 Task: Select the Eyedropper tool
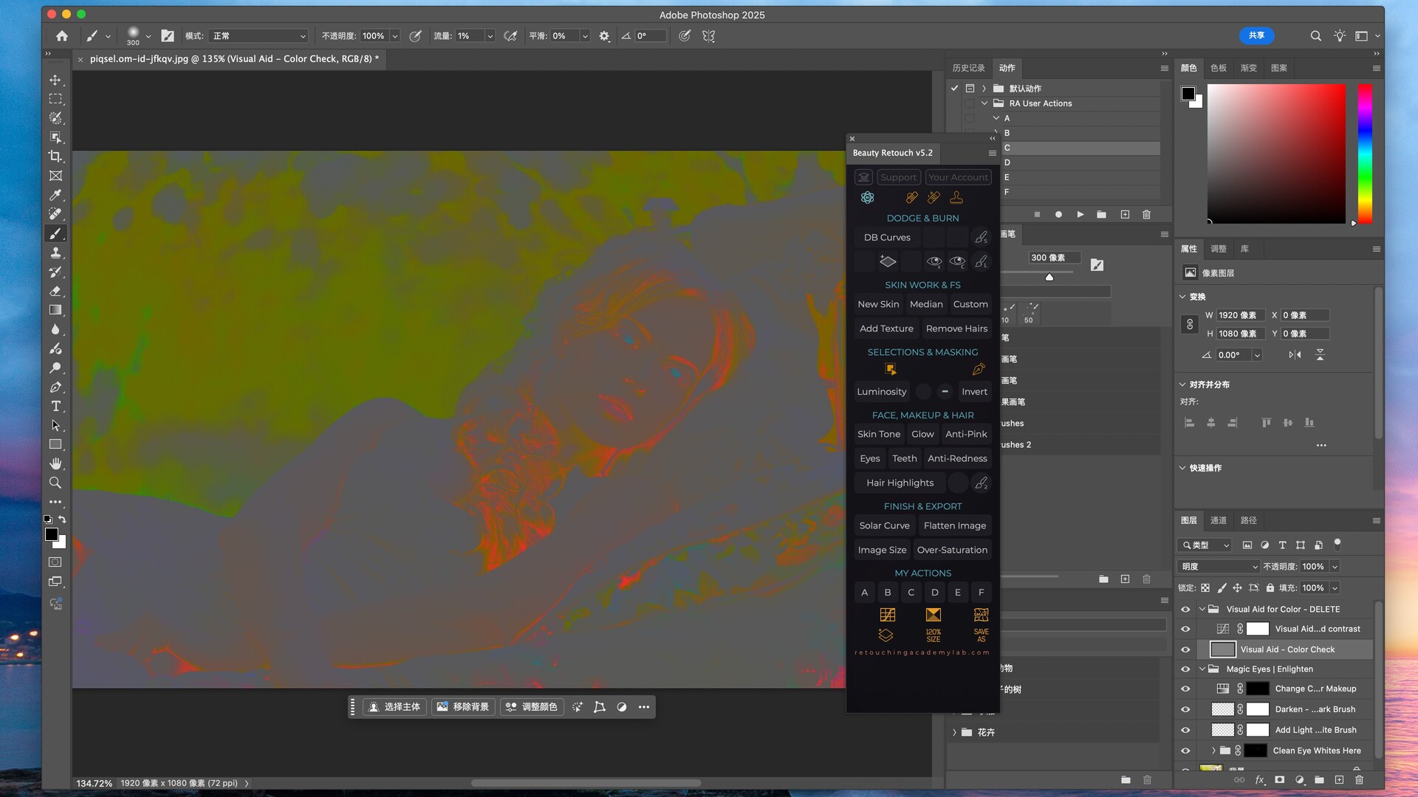pos(55,195)
